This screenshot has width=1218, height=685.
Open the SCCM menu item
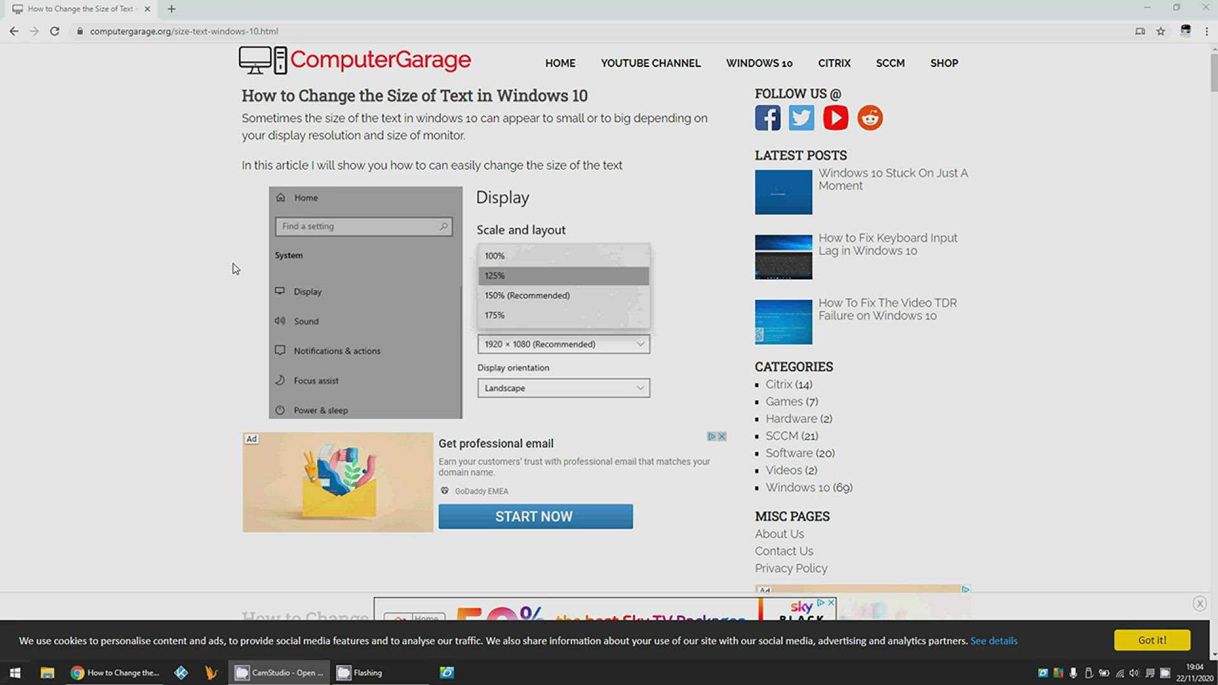click(890, 63)
